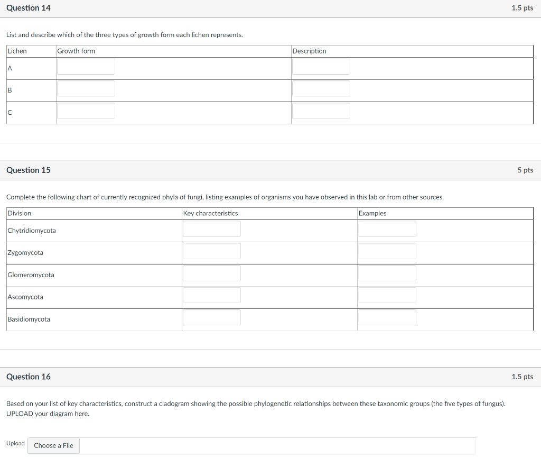
Task: Click the Basidiomycota division cell
Action: (94, 319)
